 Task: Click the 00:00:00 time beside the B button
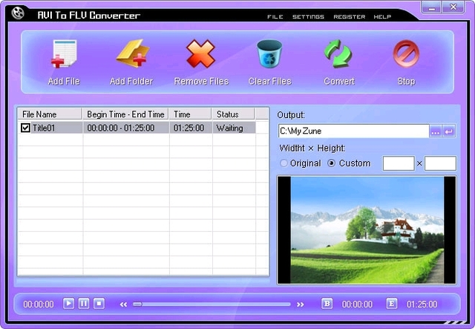click(x=357, y=304)
